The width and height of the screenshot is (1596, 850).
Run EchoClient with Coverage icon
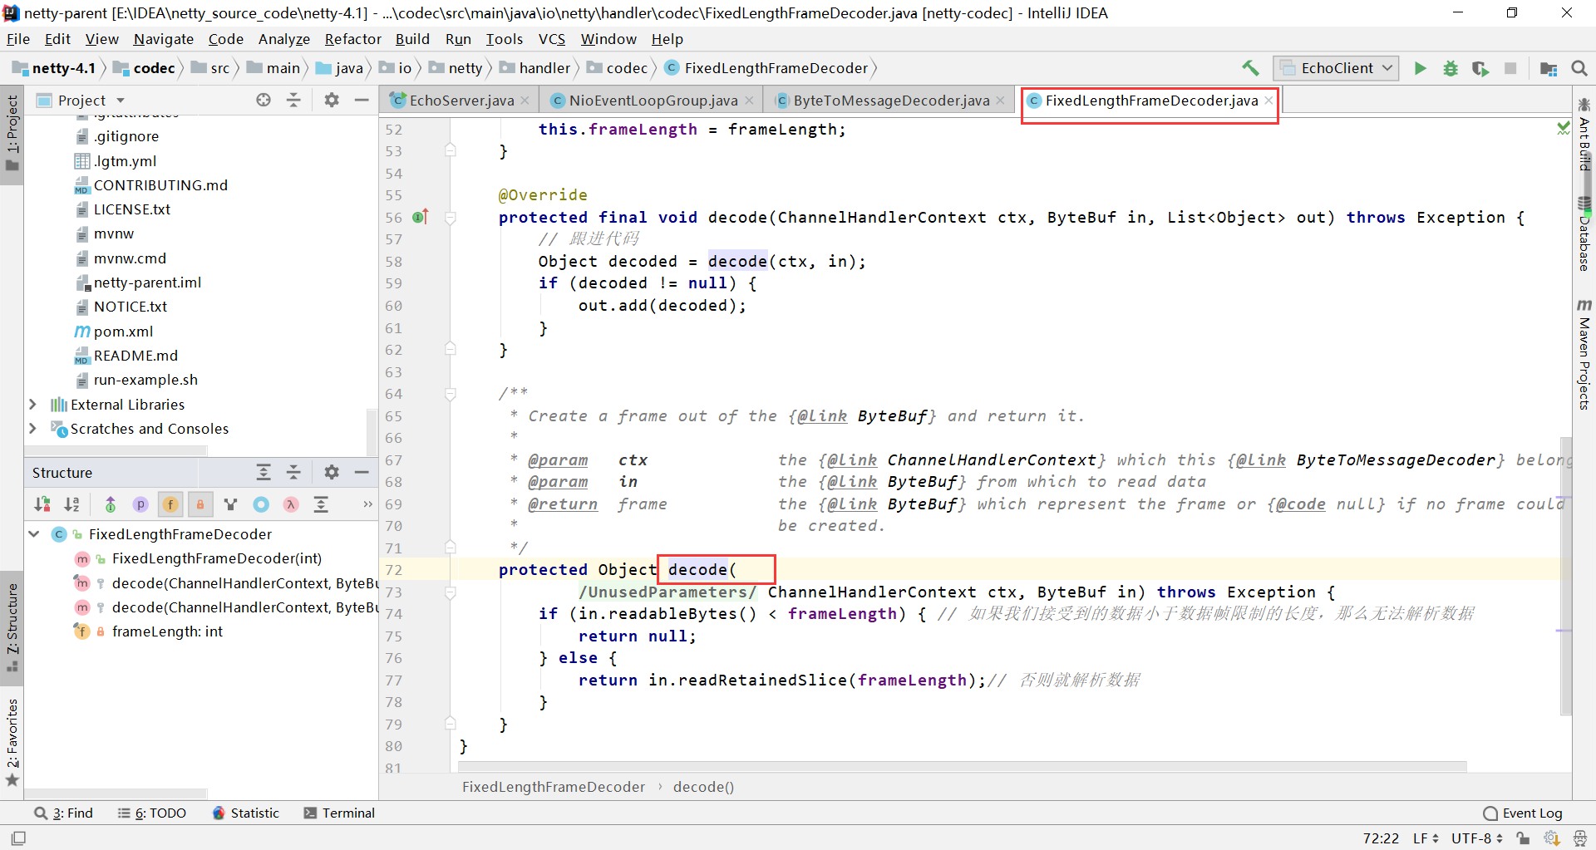click(1480, 68)
